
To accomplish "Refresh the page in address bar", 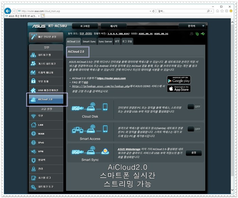I will click(153, 11).
